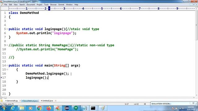Click 'String' in main method signature
Viewport: 198px width, 111px height.
[59, 65]
